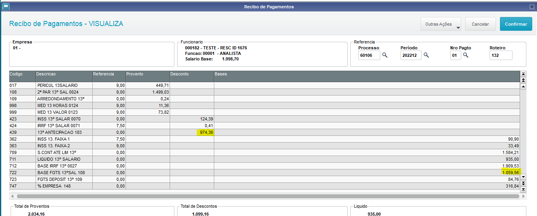Close the Recibo de Pagamentos window
The width and height of the screenshot is (537, 216).
pyautogui.click(x=531, y=7)
